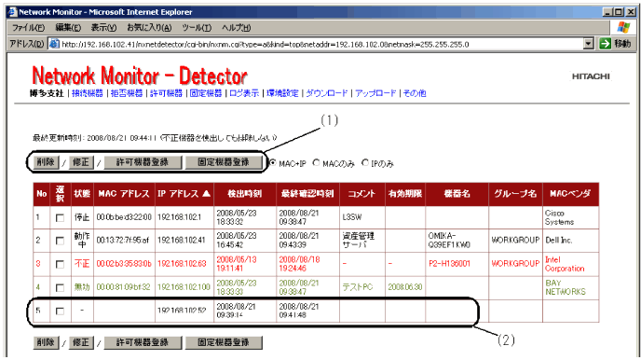Click the upper 削除 button

point(46,162)
